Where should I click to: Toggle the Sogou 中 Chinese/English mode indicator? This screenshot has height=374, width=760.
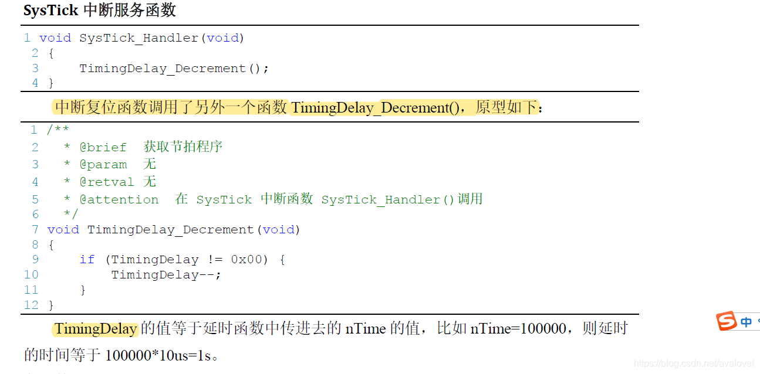click(746, 322)
